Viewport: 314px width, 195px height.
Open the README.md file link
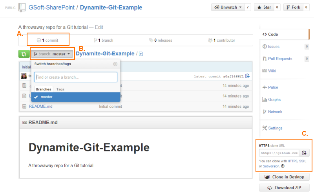point(41,107)
